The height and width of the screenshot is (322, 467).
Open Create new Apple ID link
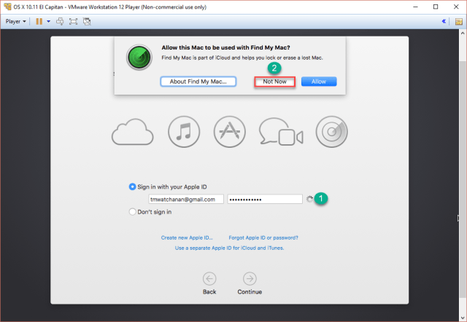point(187,237)
